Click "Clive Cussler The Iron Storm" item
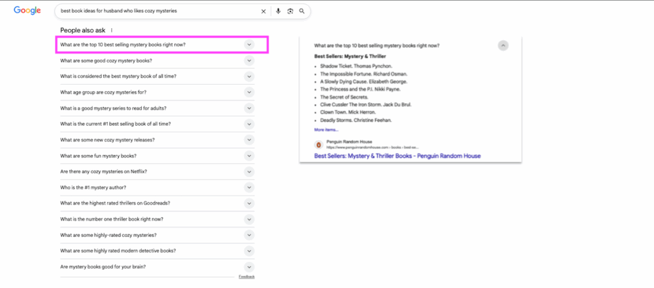This screenshot has width=654, height=288. click(366, 104)
